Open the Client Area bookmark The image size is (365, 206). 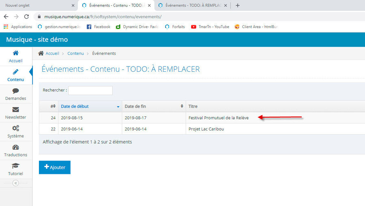point(256,27)
